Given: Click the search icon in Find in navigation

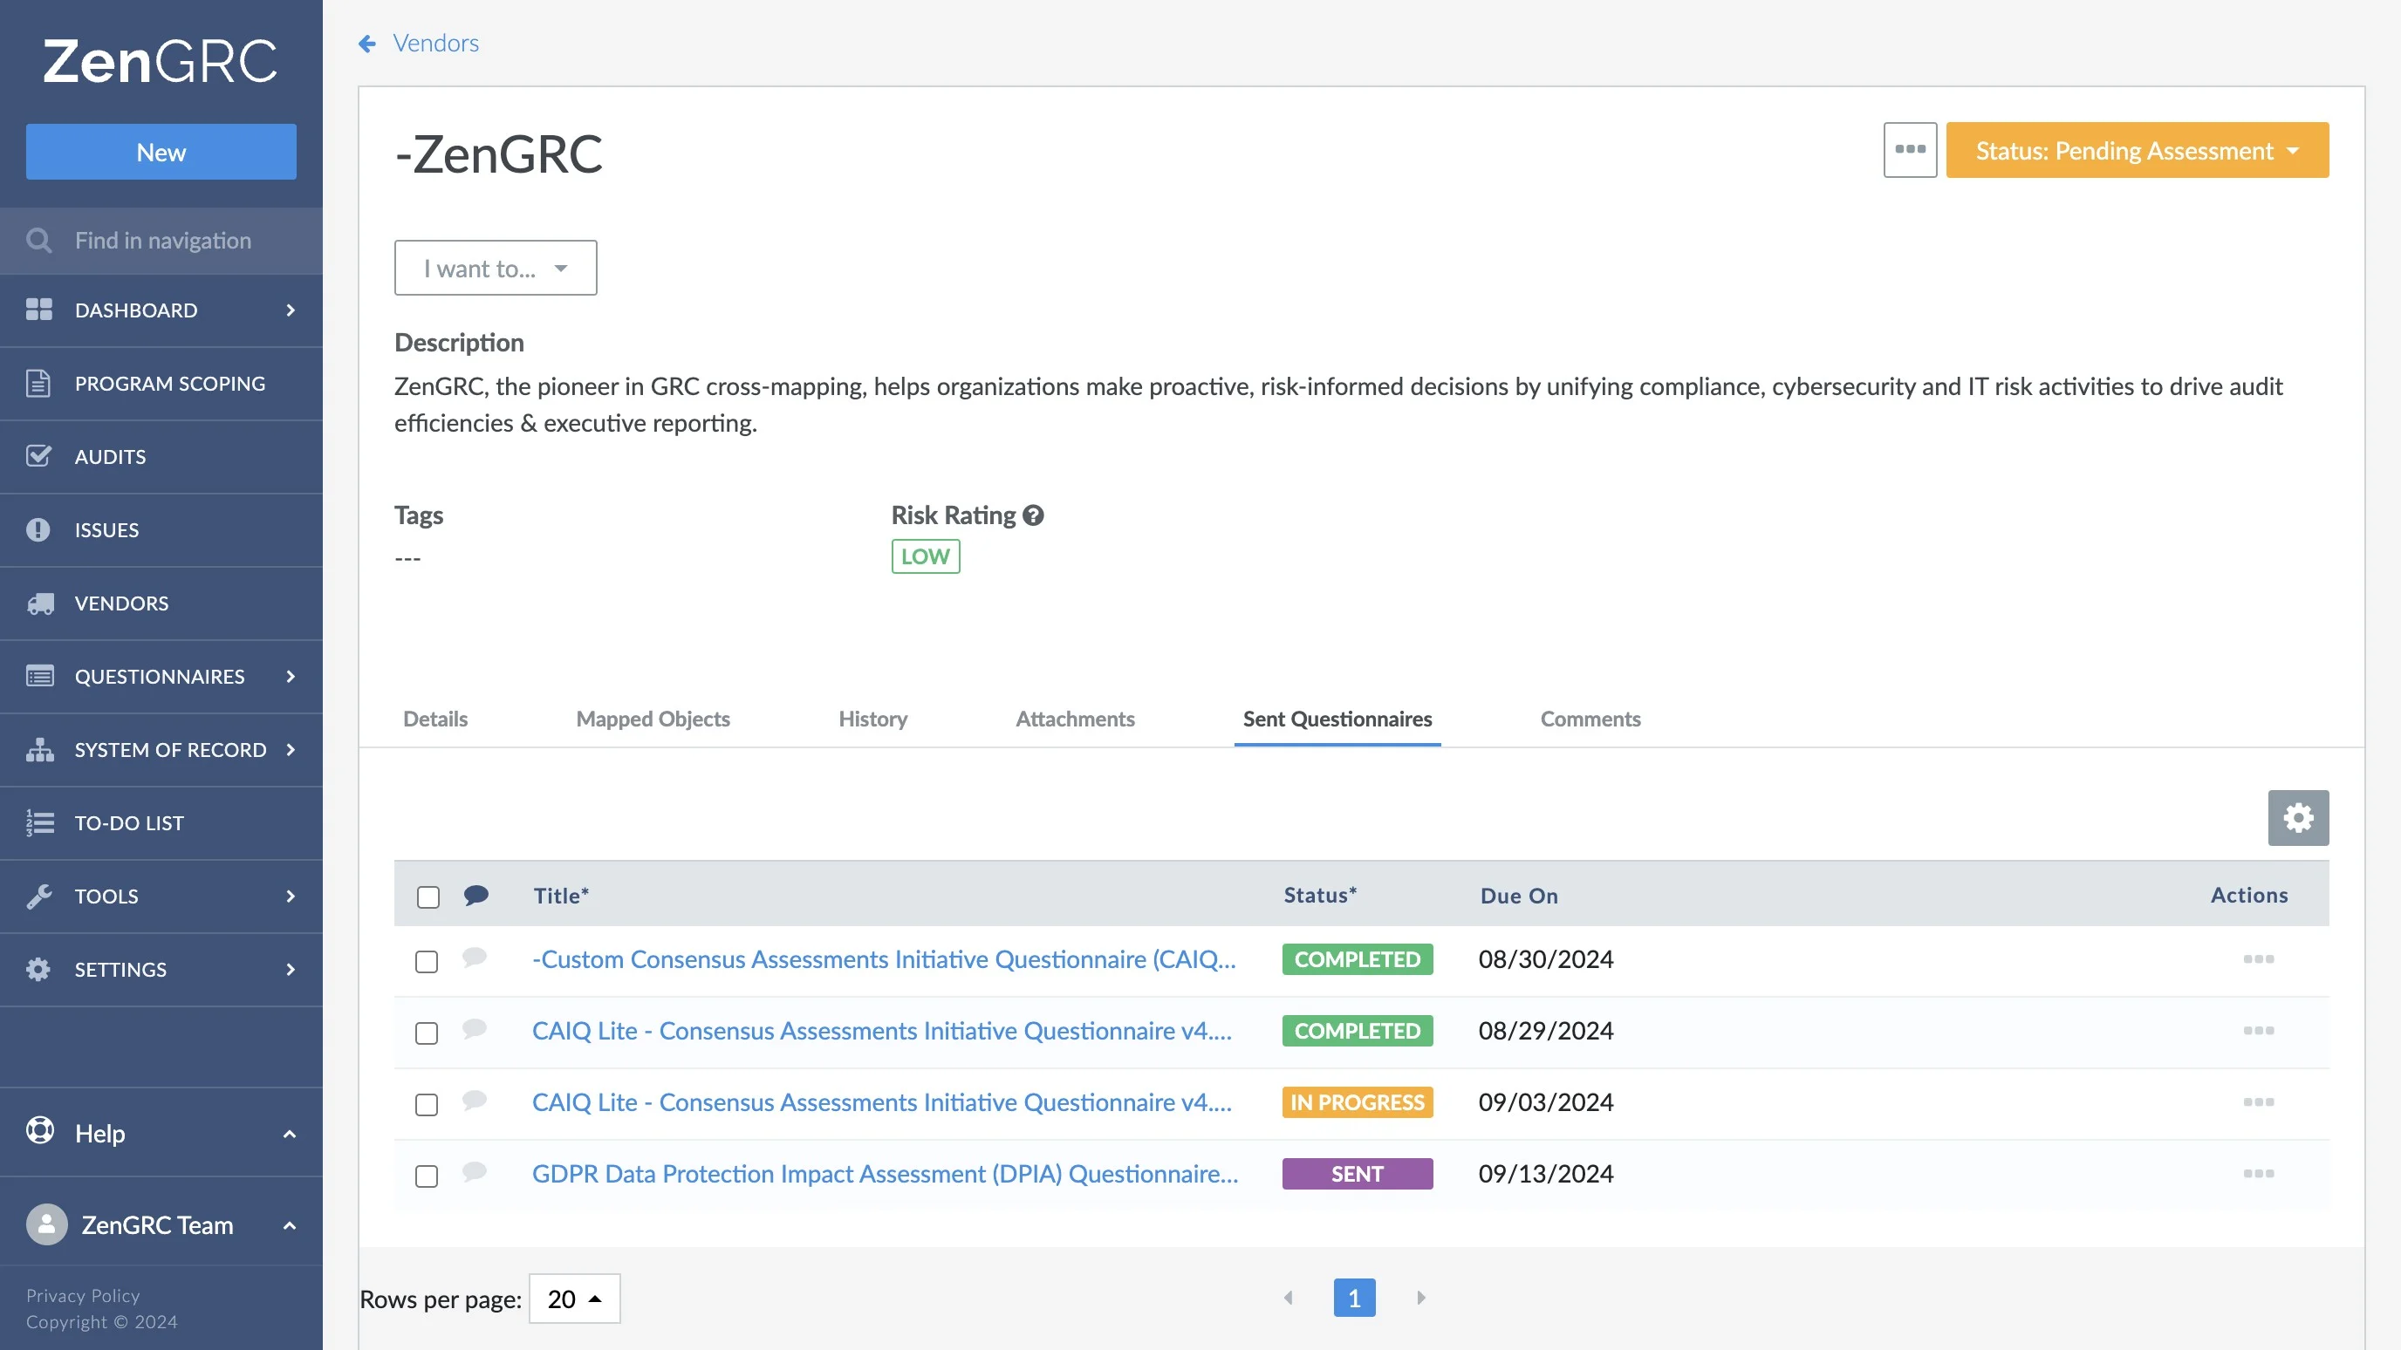Looking at the screenshot, I should (x=38, y=241).
